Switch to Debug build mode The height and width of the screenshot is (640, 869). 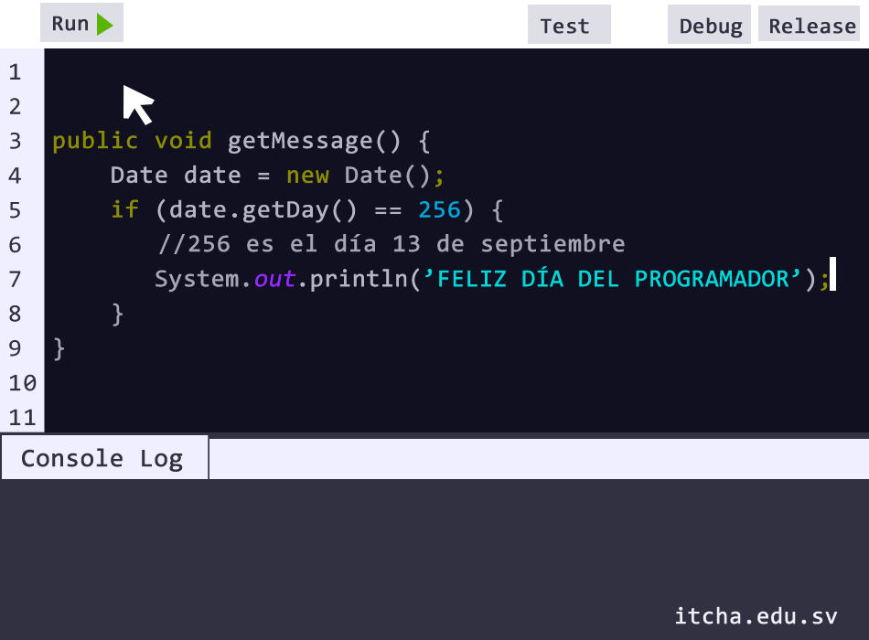click(x=710, y=26)
